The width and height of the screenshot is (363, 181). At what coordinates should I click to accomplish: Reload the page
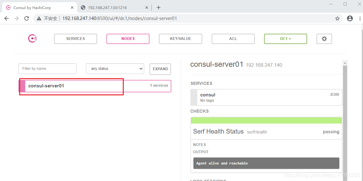tap(27, 18)
